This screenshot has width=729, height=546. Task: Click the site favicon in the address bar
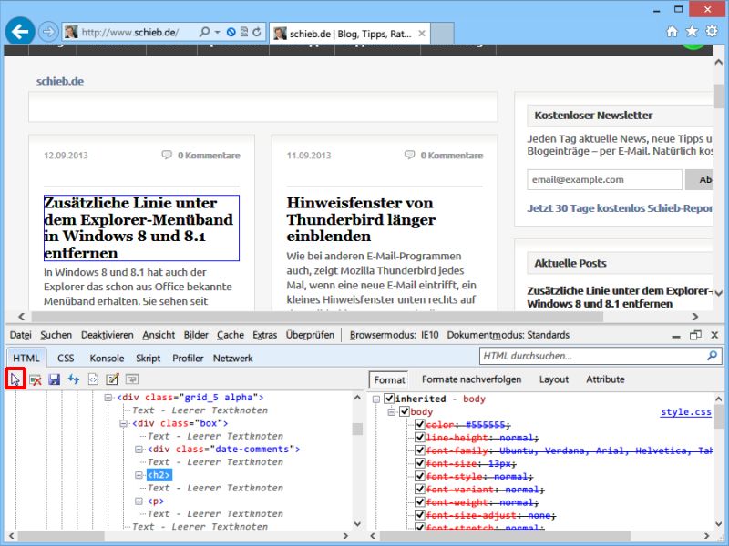[71, 32]
